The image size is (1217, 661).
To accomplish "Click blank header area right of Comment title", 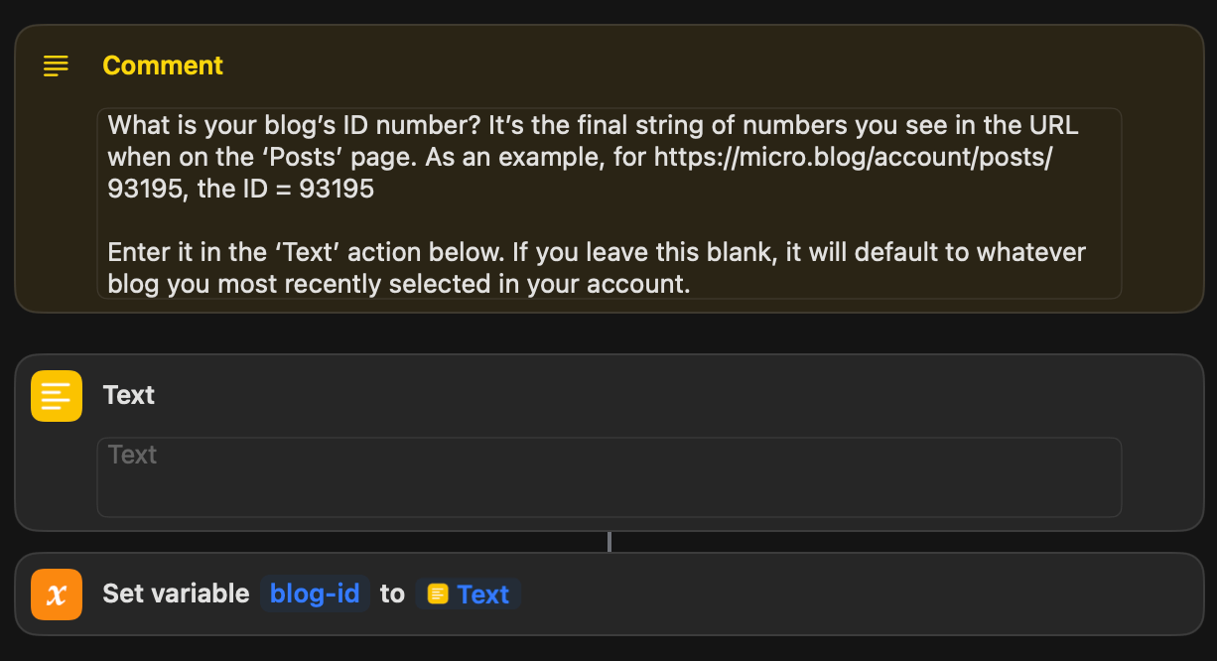I will pyautogui.click(x=695, y=66).
